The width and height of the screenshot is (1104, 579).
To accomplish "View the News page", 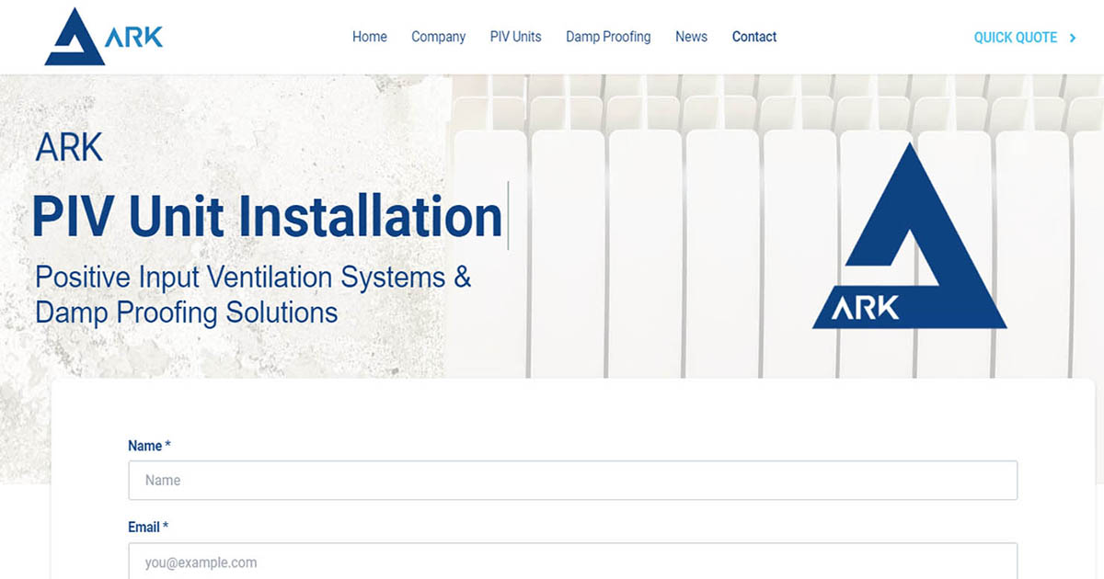I will point(691,37).
